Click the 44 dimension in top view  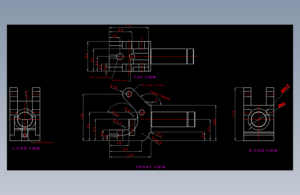pos(96,63)
